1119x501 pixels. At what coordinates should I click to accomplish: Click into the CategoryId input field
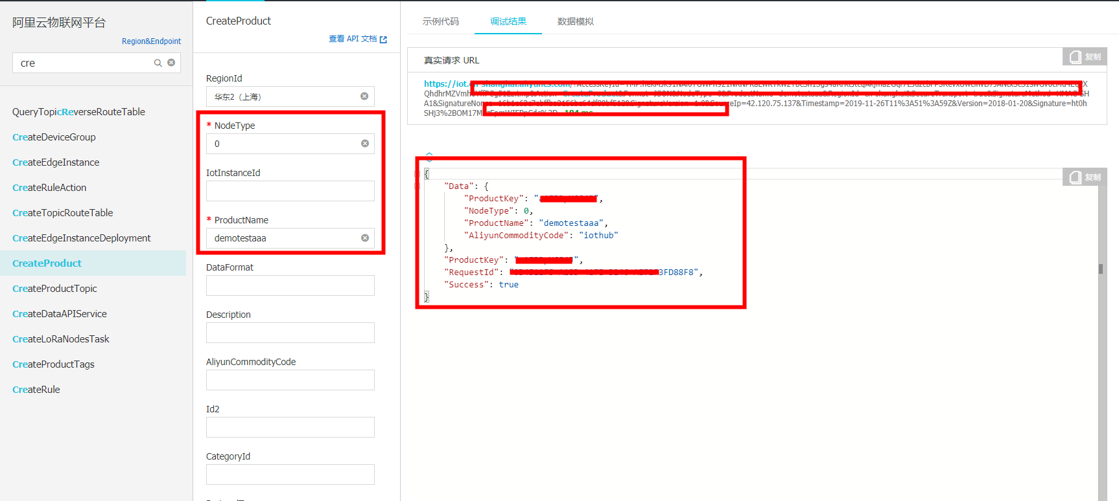pos(290,474)
